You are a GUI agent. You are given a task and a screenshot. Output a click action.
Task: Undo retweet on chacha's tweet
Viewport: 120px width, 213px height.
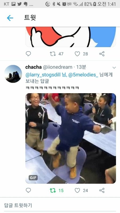tap(53, 190)
